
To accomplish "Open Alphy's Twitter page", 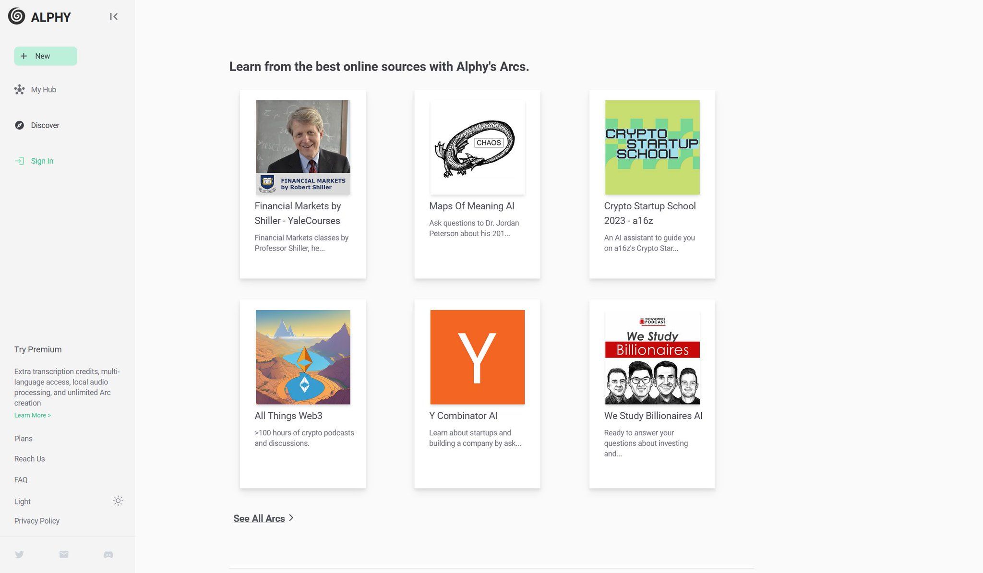I will point(20,554).
